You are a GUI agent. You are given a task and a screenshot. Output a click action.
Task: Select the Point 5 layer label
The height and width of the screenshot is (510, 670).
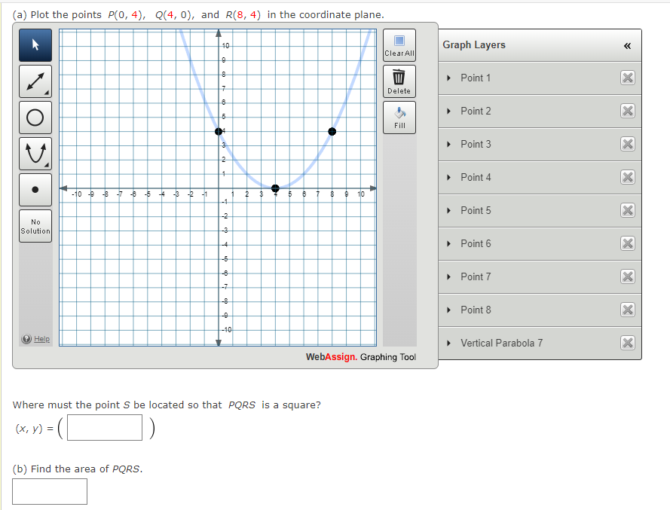[x=476, y=211]
